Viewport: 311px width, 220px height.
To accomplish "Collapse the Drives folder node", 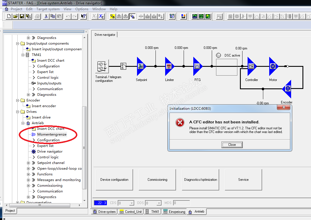I will tap(17, 112).
